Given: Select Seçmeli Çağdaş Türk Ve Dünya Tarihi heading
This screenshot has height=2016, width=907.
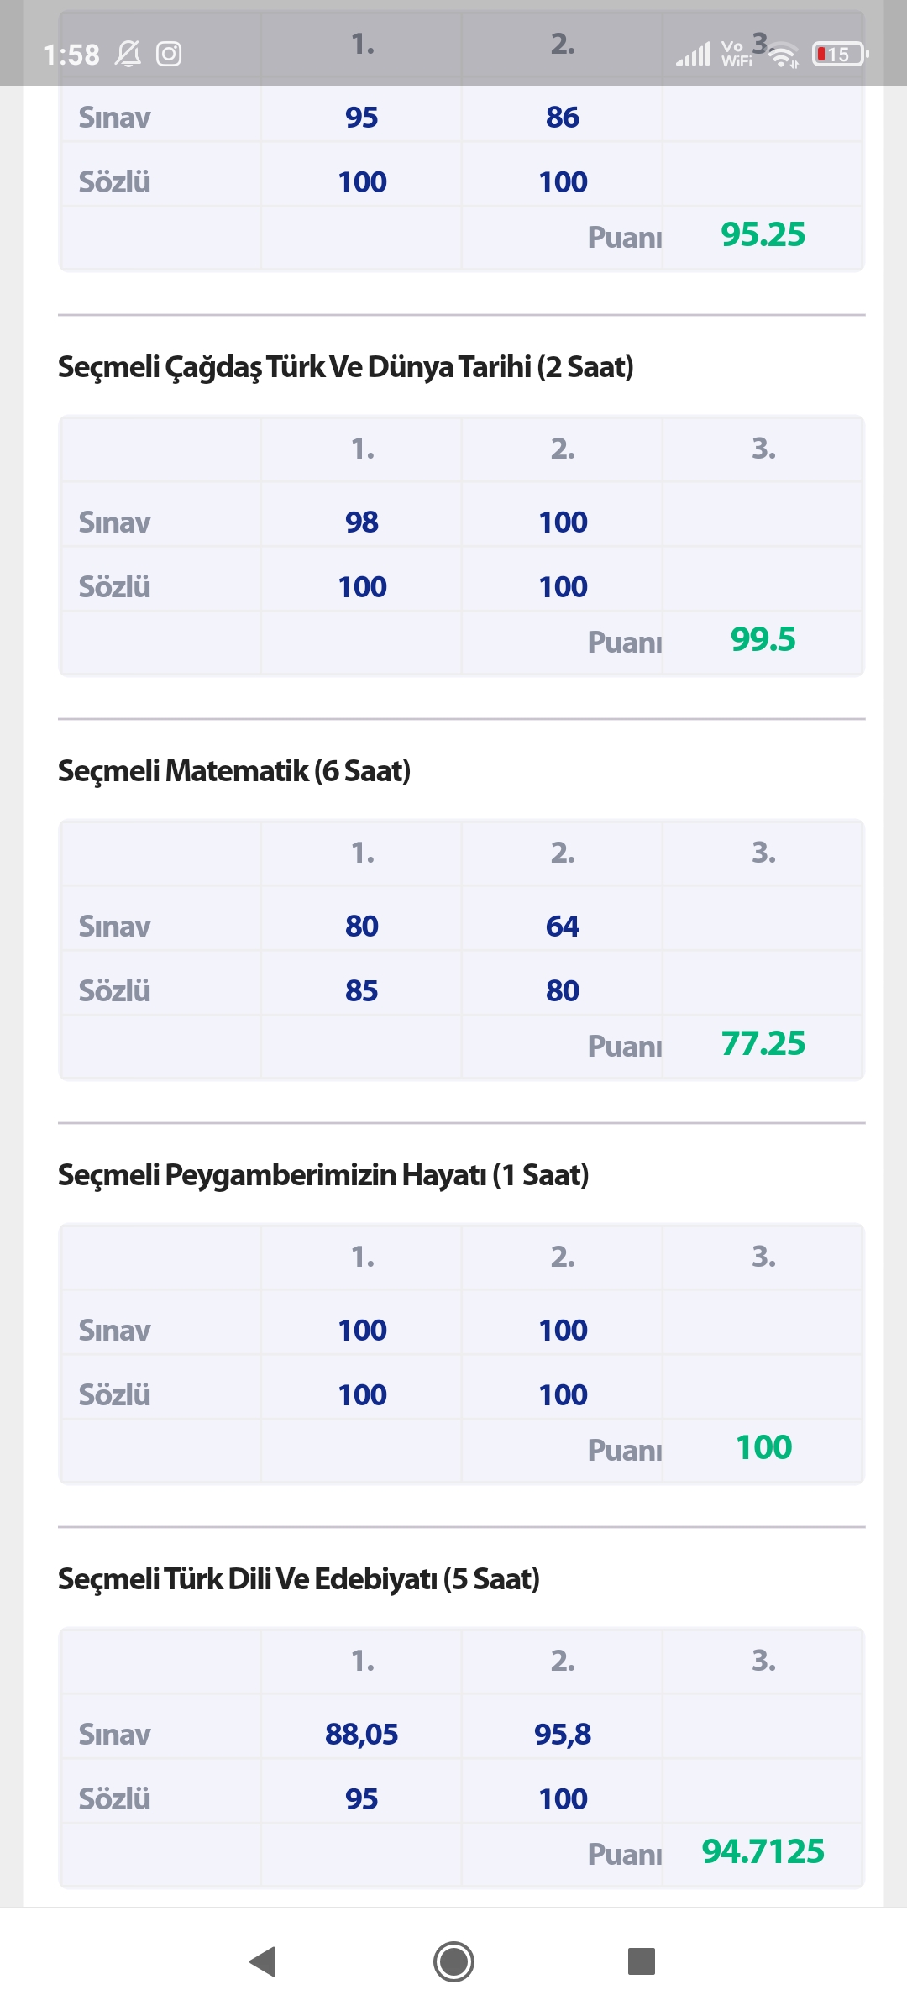Looking at the screenshot, I should click(x=346, y=367).
